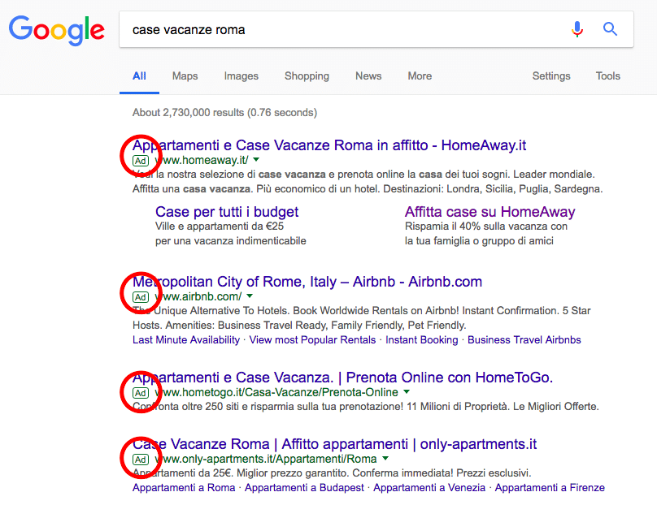
Task: Open the Shopping tab
Action: pos(307,76)
